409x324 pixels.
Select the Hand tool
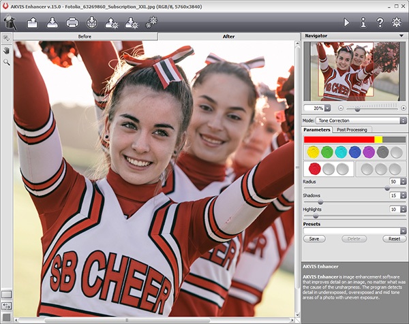pos(7,50)
